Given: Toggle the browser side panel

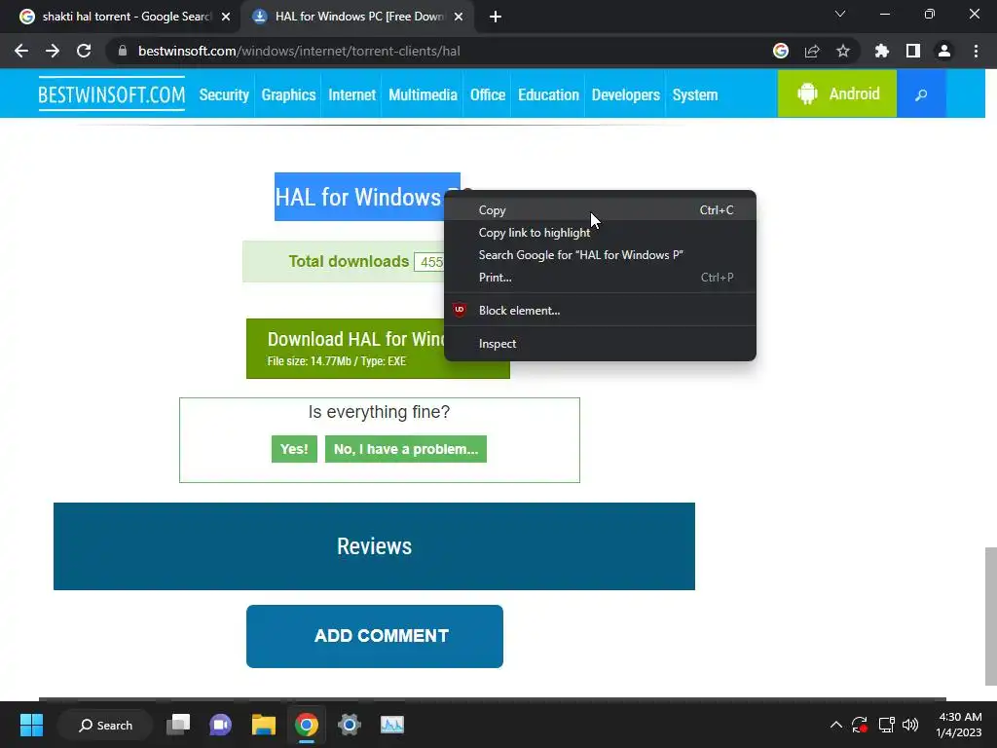Looking at the screenshot, I should [913, 51].
